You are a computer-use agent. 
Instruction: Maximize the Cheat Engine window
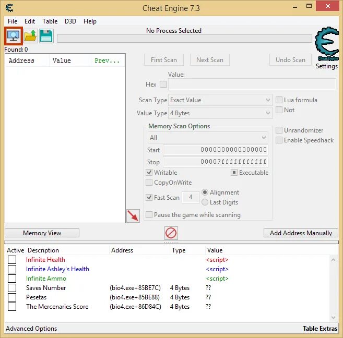pos(309,6)
